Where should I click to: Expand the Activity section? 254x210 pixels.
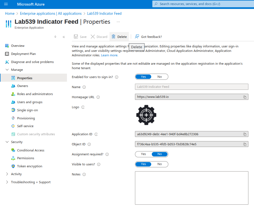(7, 174)
